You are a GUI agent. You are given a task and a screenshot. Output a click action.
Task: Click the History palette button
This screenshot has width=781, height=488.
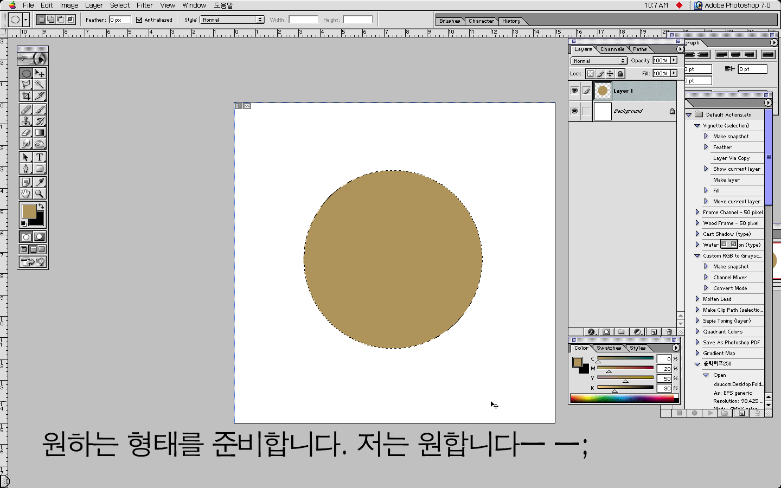click(511, 21)
